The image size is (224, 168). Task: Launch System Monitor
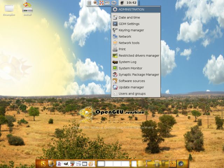click(x=136, y=68)
